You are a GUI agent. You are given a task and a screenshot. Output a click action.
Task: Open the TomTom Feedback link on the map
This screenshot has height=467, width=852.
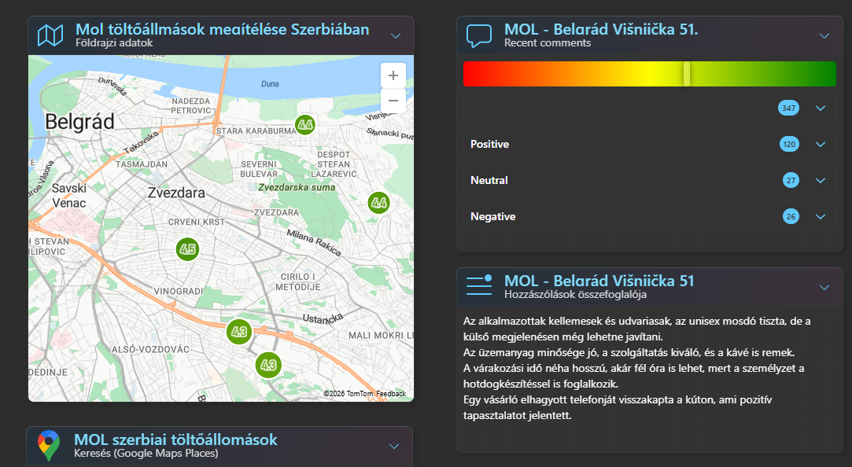tap(391, 394)
